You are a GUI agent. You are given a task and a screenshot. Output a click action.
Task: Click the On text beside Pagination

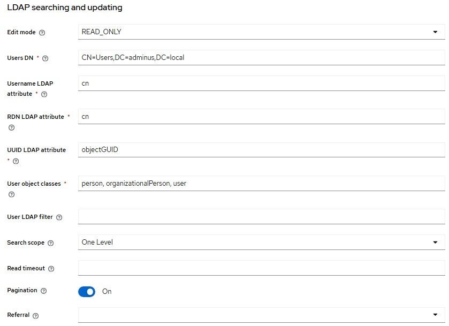(x=107, y=292)
